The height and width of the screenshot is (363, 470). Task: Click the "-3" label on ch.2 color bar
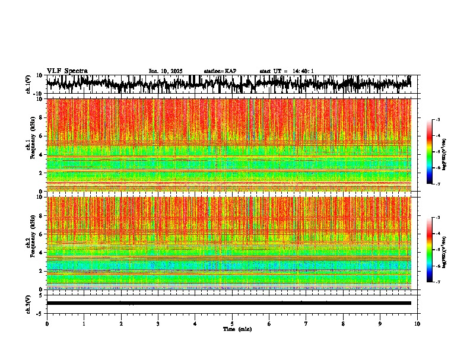point(437,218)
